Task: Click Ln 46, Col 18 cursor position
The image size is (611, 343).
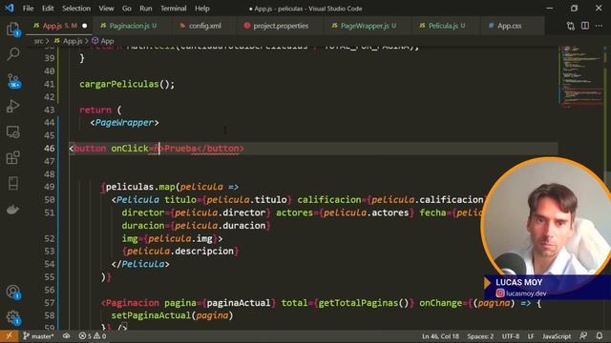Action: 440,336
